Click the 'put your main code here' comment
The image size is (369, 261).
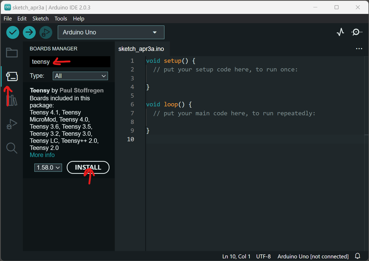pyautogui.click(x=234, y=113)
